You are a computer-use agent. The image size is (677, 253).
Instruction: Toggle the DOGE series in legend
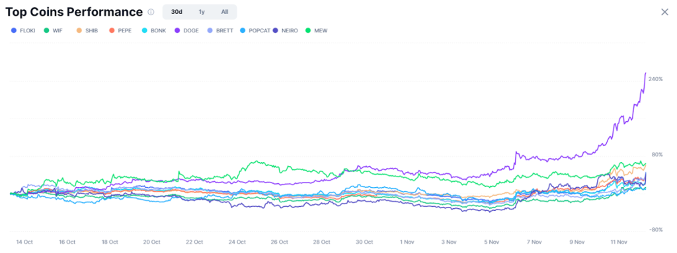coord(186,30)
